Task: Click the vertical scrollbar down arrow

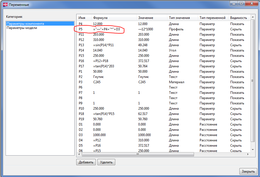Action: tap(253, 150)
